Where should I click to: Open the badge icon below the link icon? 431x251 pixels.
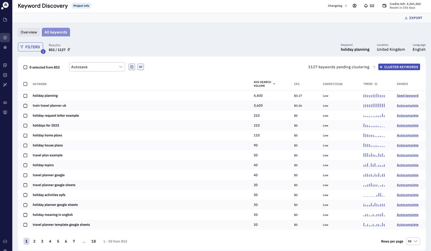click(5, 113)
